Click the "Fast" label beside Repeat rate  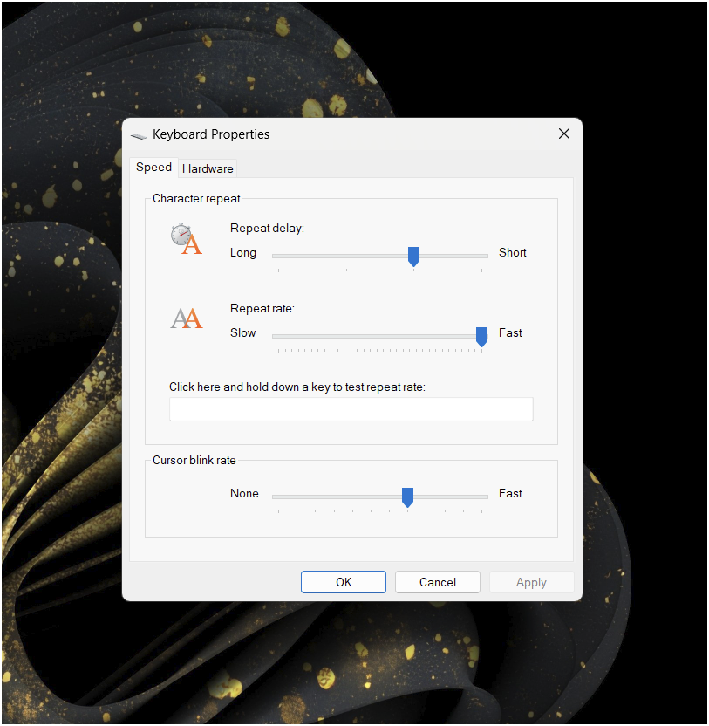point(510,333)
